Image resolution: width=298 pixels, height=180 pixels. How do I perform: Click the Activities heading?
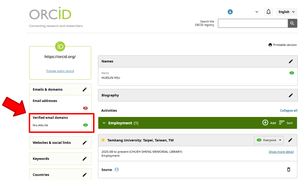(x=109, y=111)
